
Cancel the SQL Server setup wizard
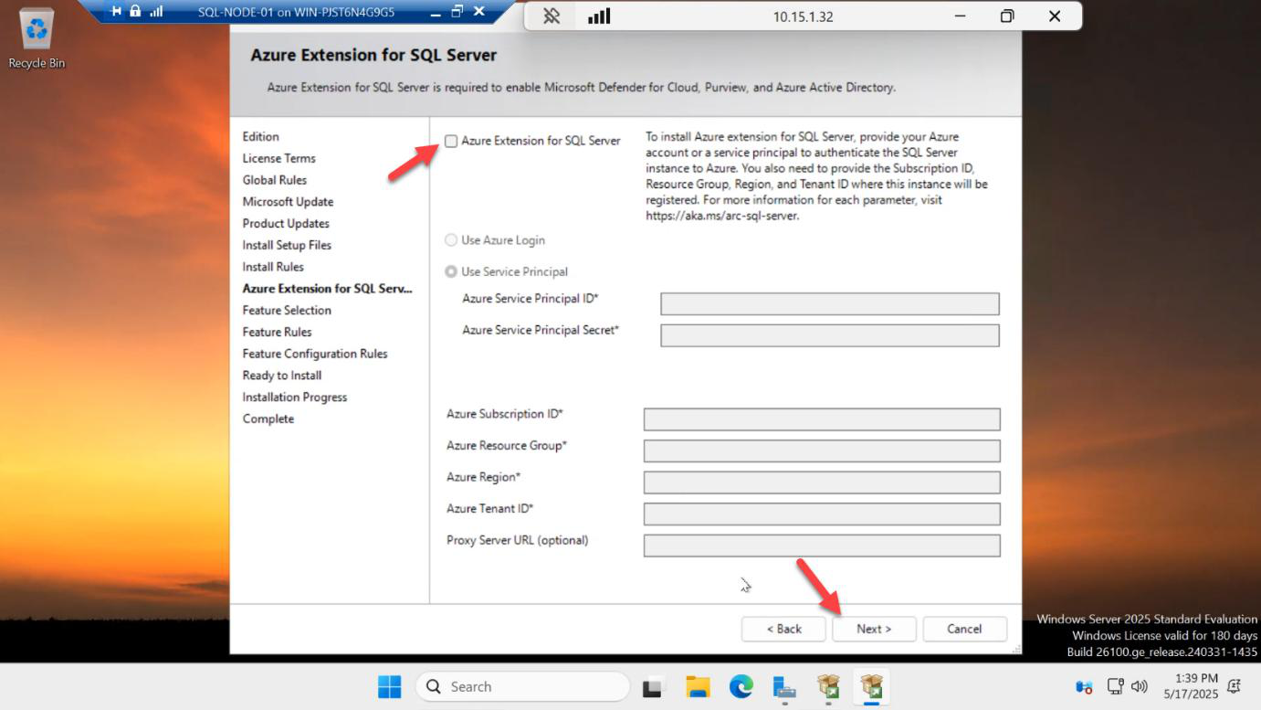[x=964, y=629]
